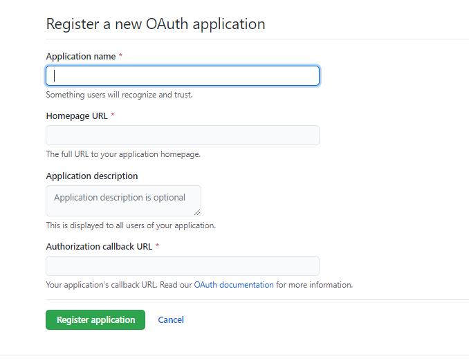Click inside the Application description textarea
Screen dimensions: 469x363
click(x=123, y=201)
